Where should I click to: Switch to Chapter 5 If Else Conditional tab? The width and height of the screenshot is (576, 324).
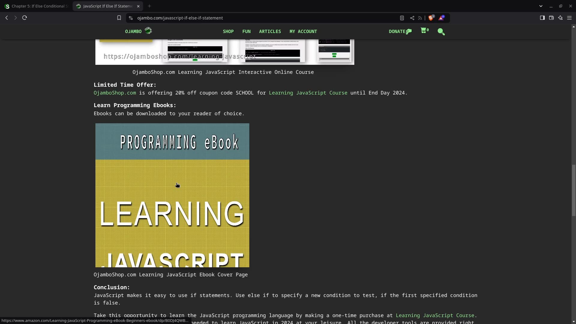pos(37,6)
